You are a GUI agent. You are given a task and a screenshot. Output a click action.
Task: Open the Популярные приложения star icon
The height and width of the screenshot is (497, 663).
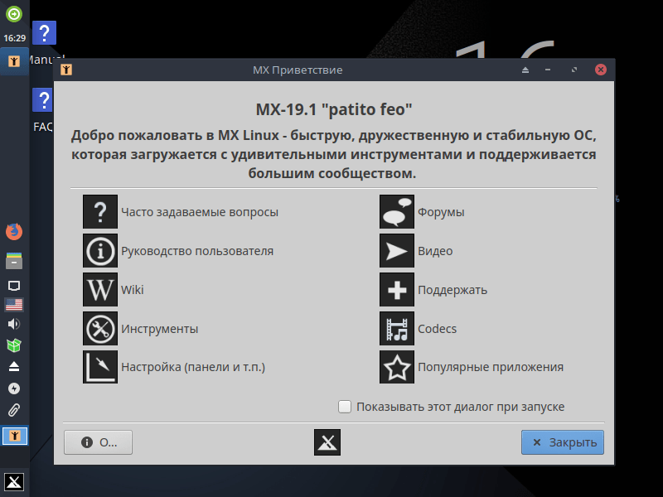[397, 367]
